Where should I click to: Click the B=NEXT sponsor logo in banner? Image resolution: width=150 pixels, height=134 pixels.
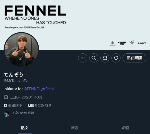(x=142, y=43)
